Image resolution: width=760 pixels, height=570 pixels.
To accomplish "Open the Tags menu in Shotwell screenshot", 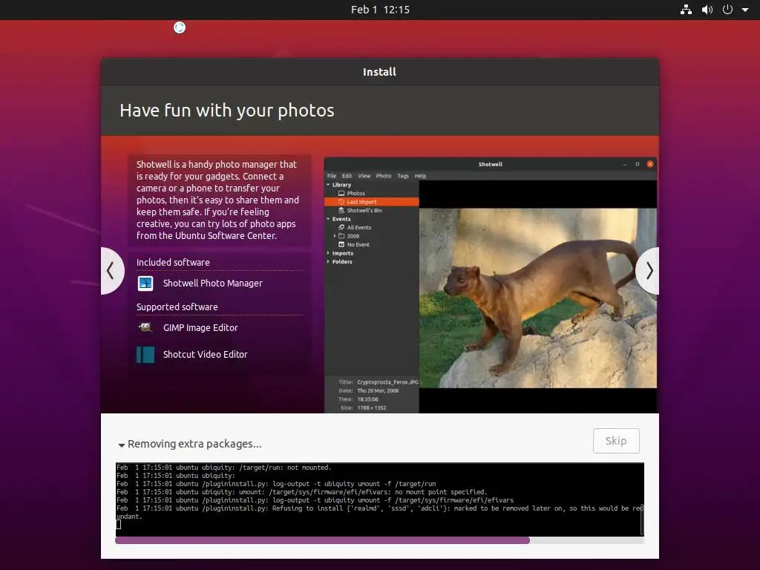I will coord(403,176).
